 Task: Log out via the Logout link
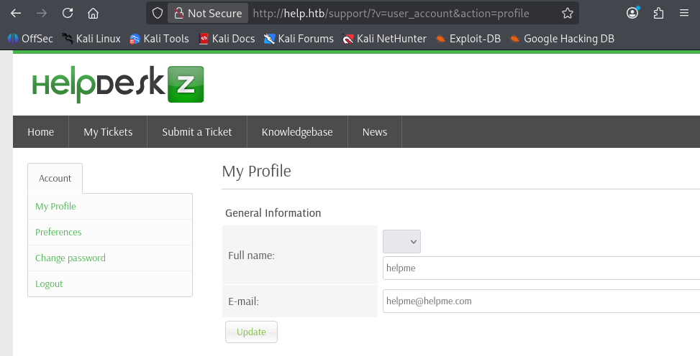pyautogui.click(x=49, y=284)
